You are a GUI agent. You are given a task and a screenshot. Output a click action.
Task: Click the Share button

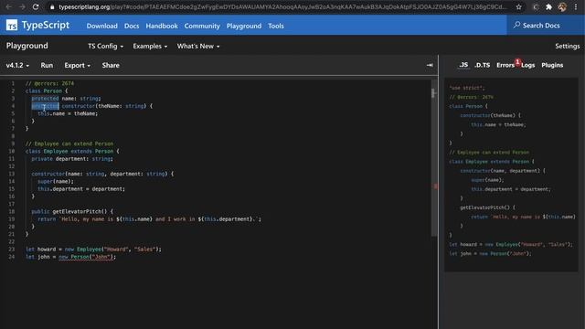(x=111, y=65)
